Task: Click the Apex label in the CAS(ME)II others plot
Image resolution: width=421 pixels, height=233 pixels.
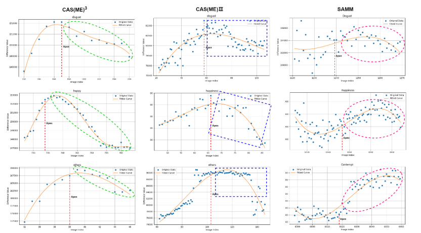Action: [215, 194]
